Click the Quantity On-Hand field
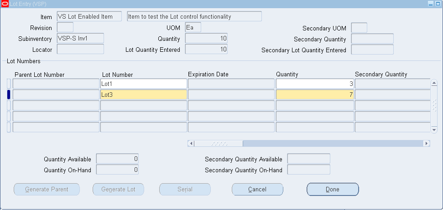 [117, 170]
